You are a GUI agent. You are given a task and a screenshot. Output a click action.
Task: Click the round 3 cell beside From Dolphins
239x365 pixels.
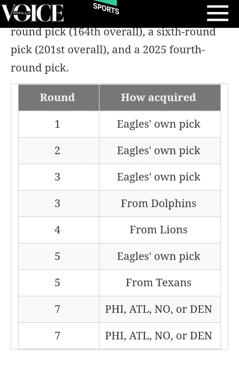58,203
